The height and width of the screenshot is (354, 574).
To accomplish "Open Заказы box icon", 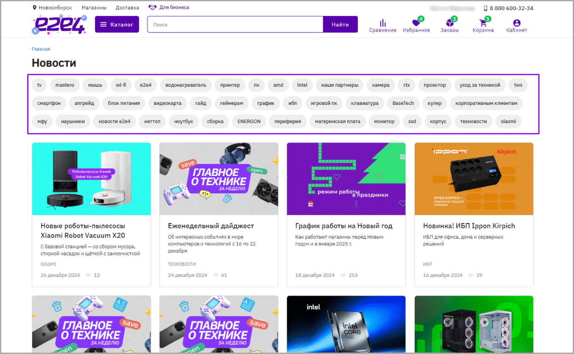I will 449,23.
